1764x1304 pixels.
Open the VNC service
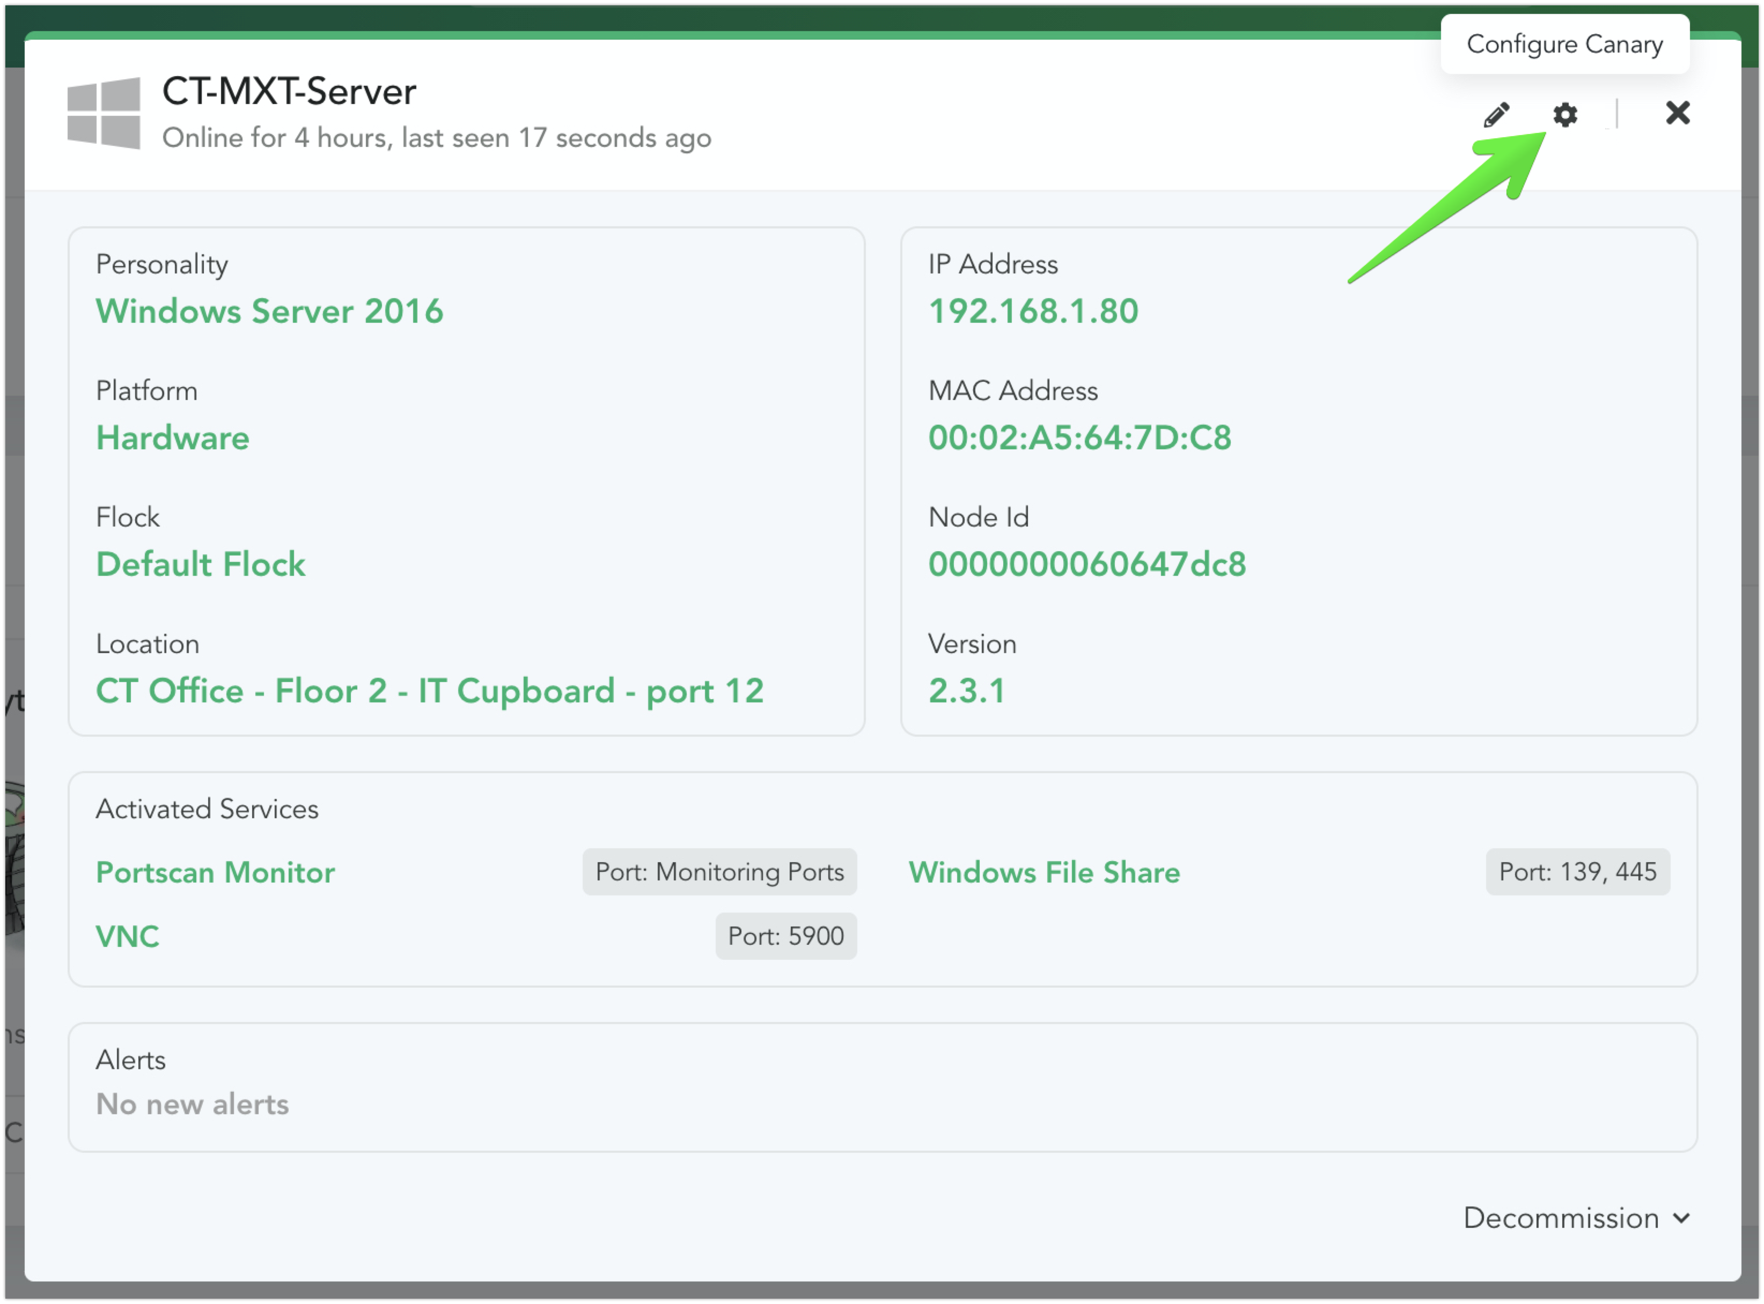point(127,936)
